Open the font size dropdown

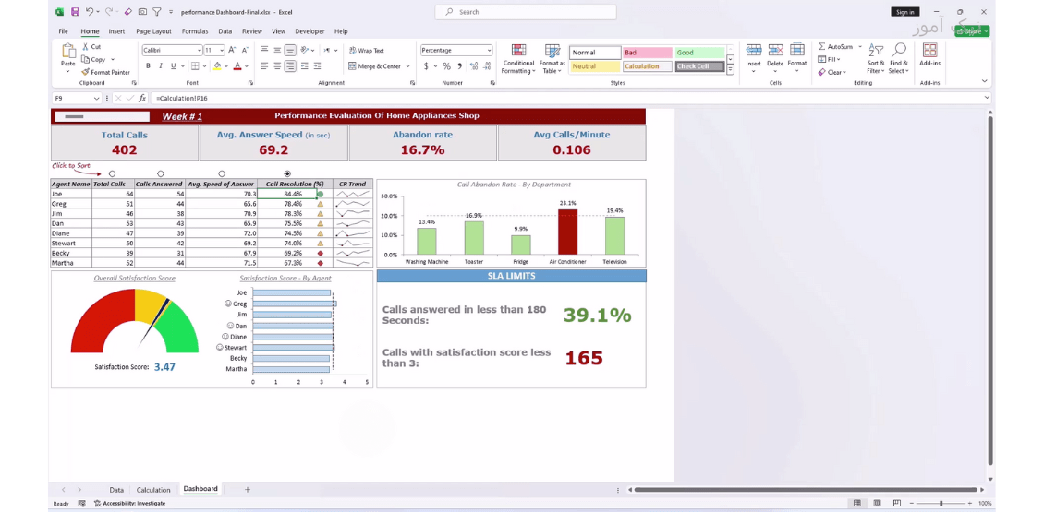[x=222, y=51]
